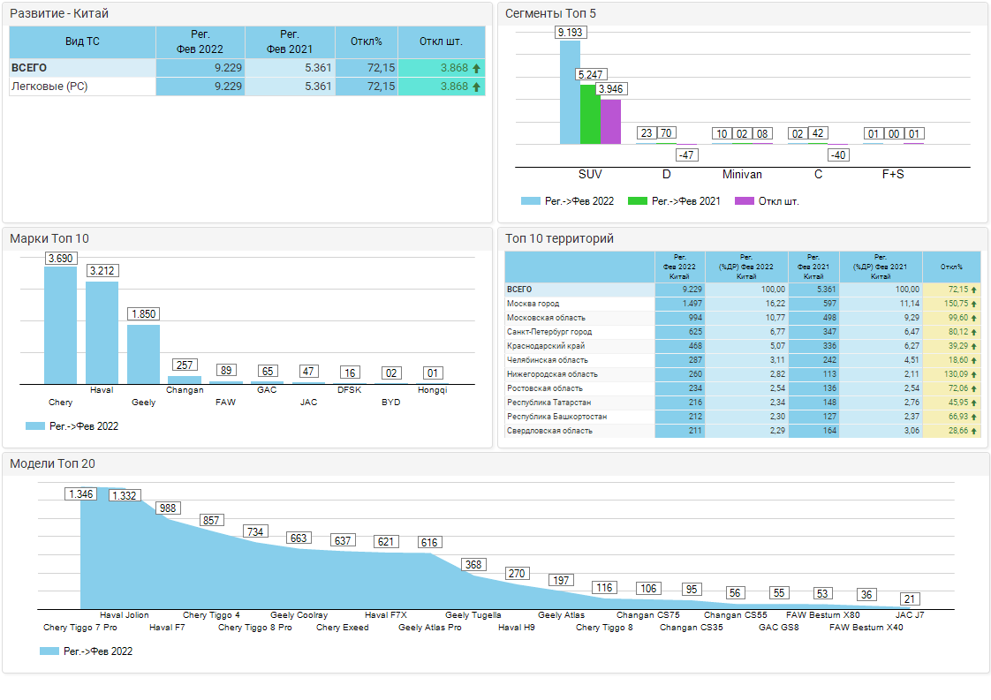Click Рег. Фев 2021 header in Развитие table

290,41
